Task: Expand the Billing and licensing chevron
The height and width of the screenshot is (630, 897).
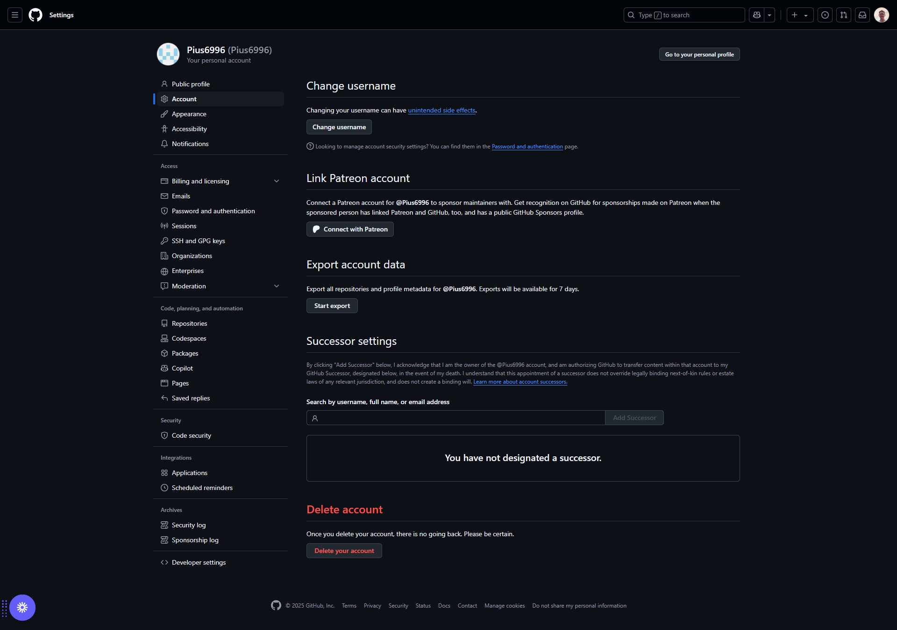Action: click(277, 181)
